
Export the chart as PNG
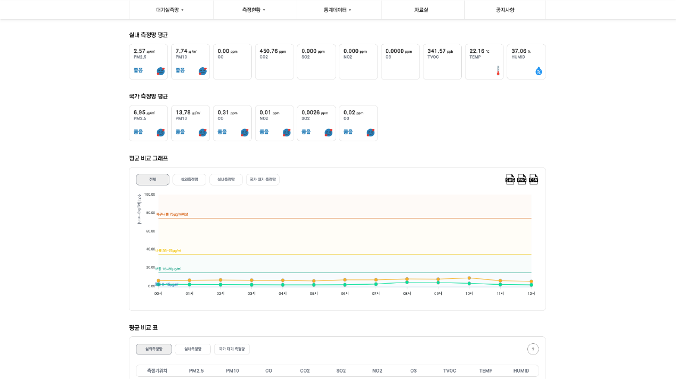tap(522, 179)
